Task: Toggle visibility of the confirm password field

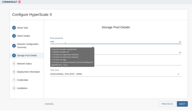Action: point(180,52)
